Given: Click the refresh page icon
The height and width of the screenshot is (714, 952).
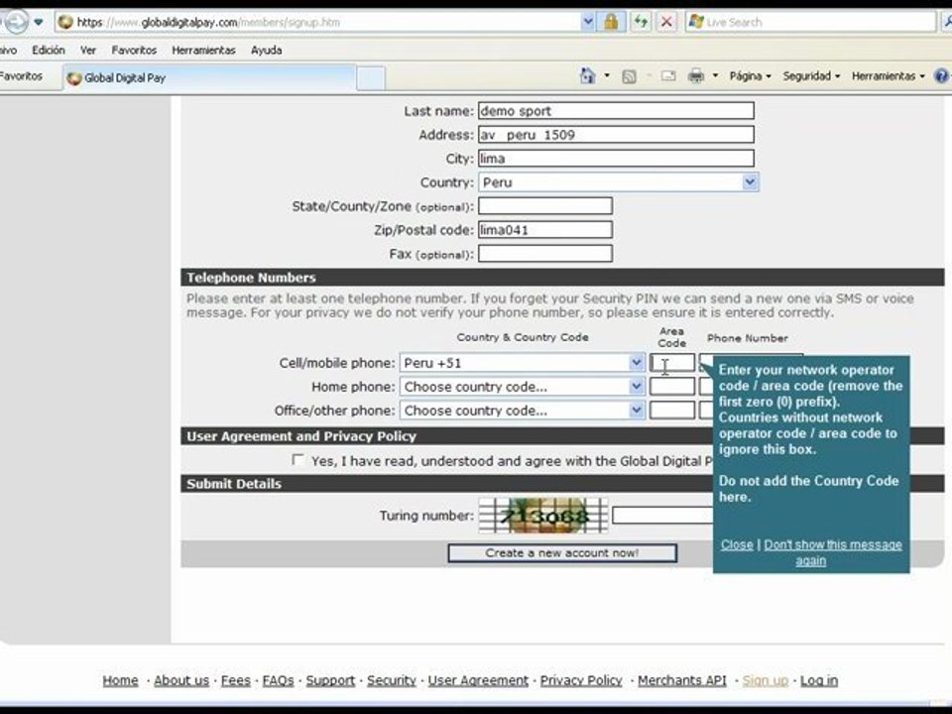Looking at the screenshot, I should (641, 23).
